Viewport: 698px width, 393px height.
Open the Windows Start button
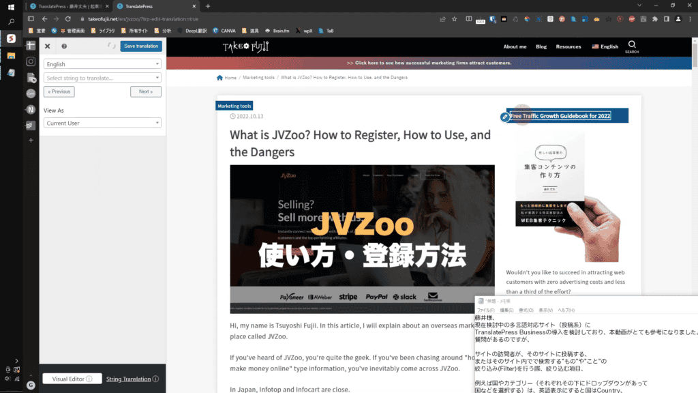click(x=11, y=7)
